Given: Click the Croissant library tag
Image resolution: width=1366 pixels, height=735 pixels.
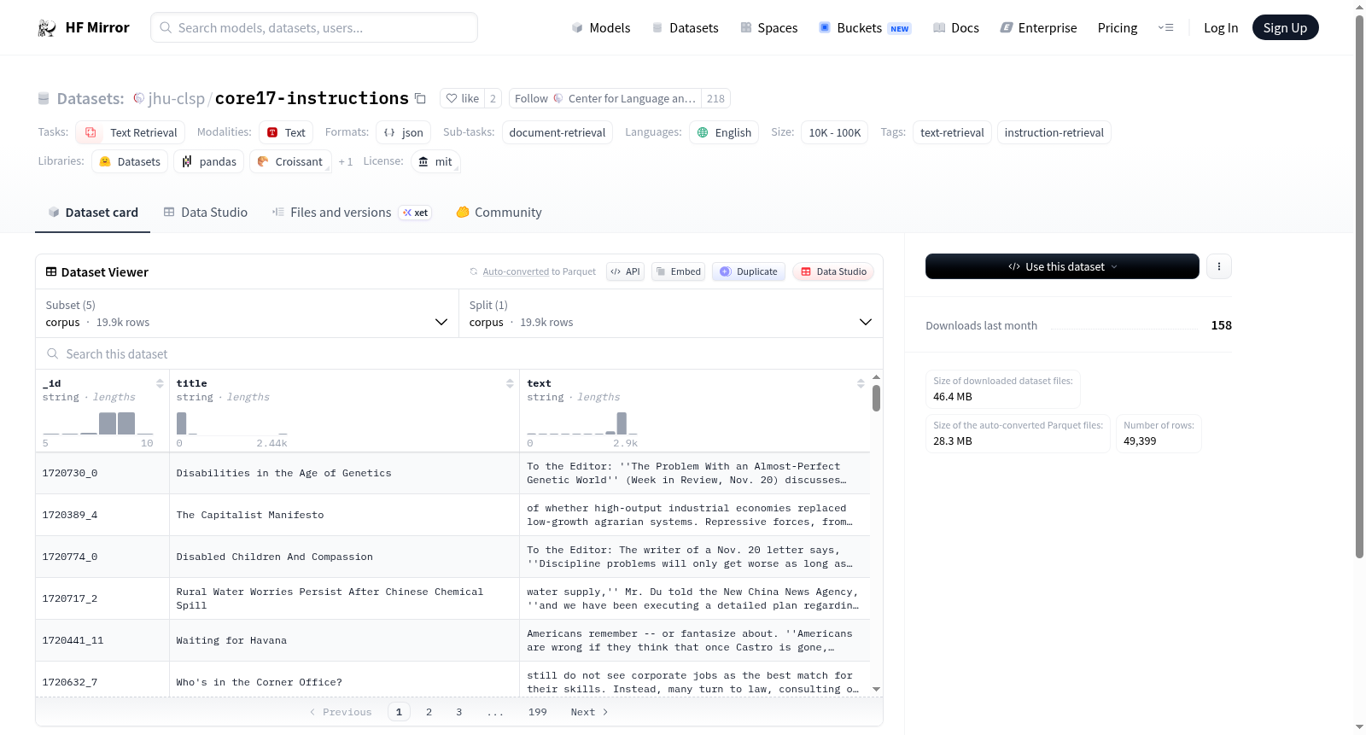Looking at the screenshot, I should 290,161.
